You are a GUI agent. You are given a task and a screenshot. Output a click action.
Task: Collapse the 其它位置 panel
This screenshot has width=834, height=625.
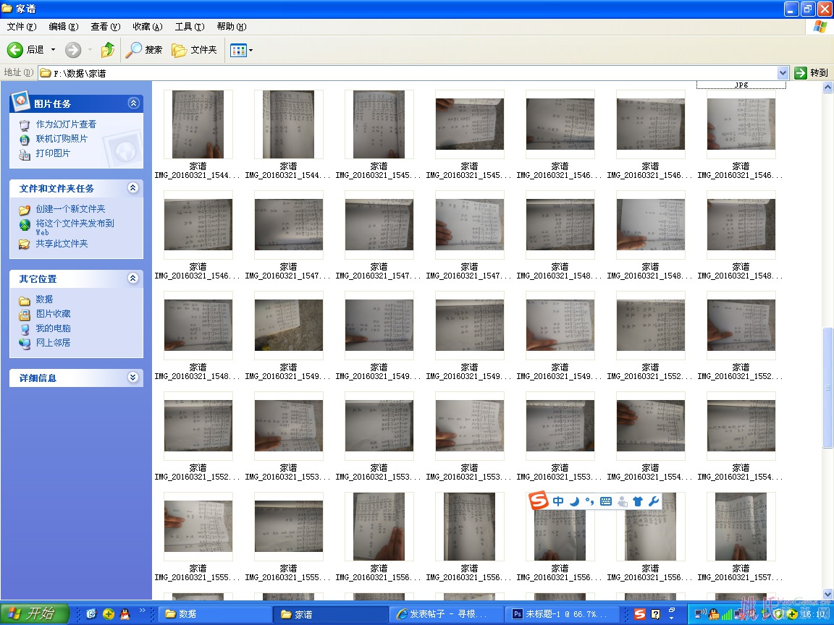tap(133, 278)
